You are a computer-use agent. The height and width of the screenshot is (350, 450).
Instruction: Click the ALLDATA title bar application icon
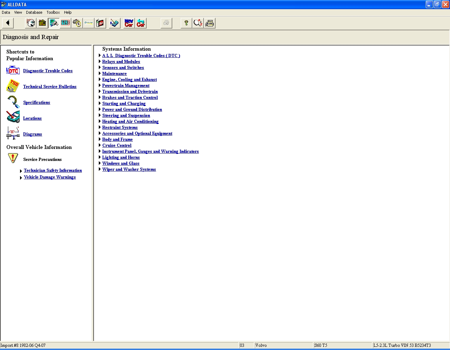click(4, 5)
